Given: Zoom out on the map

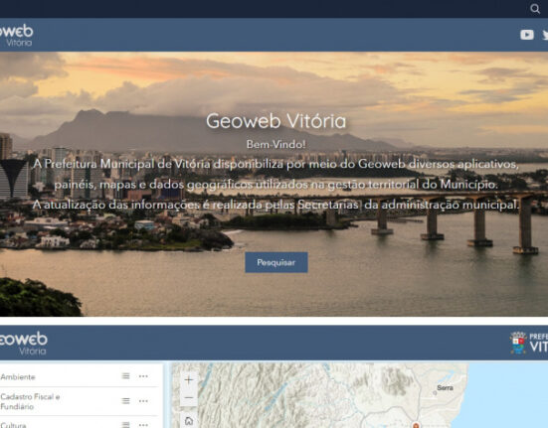Looking at the screenshot, I should (189, 397).
